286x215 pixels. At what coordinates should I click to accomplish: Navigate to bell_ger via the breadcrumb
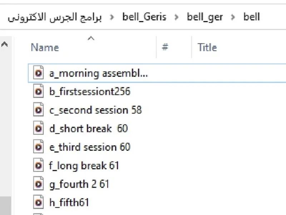[x=205, y=16]
